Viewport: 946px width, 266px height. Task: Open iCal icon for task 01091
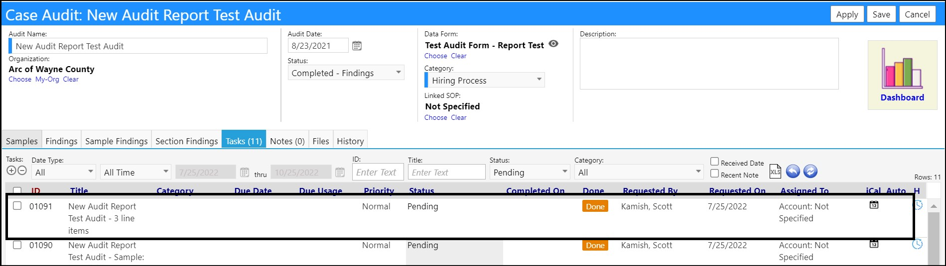874,205
